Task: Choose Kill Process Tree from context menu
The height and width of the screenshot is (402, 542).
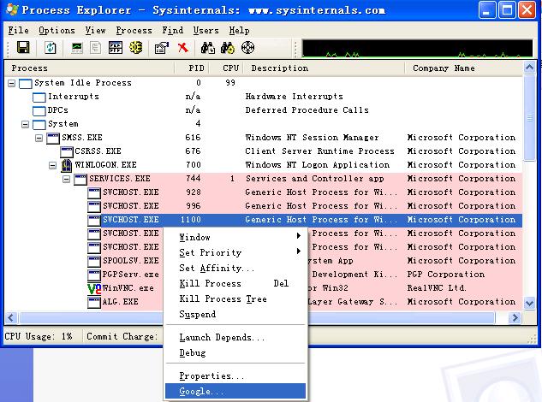Action: (235, 299)
